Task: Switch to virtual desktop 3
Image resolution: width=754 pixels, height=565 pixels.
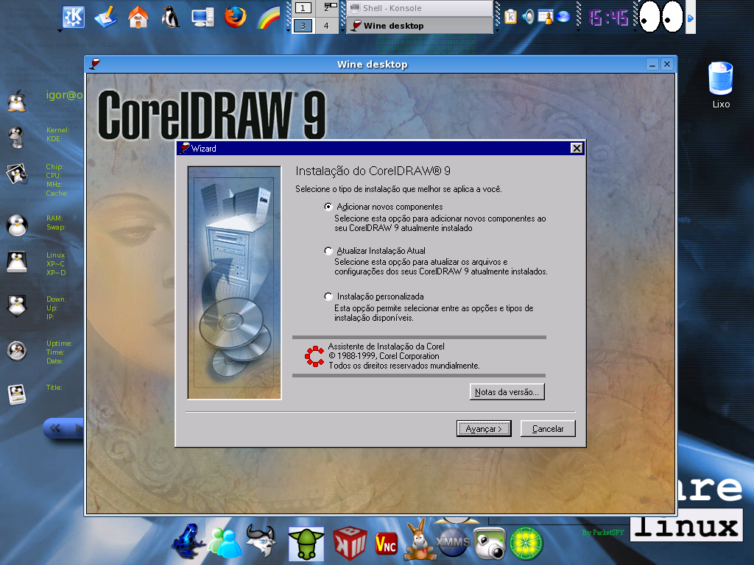Action: click(x=303, y=26)
